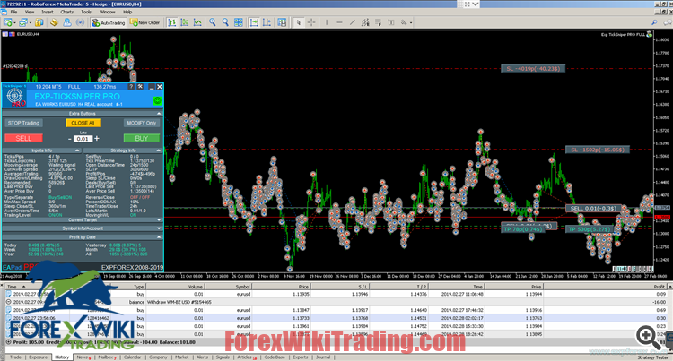Image resolution: width=673 pixels, height=361 pixels.
Task: Select the horizontal line drawing tool
Action: (339, 22)
